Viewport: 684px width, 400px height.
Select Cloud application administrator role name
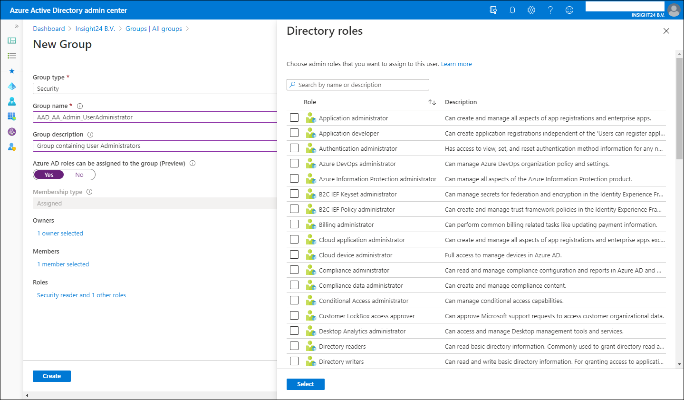(x=362, y=240)
